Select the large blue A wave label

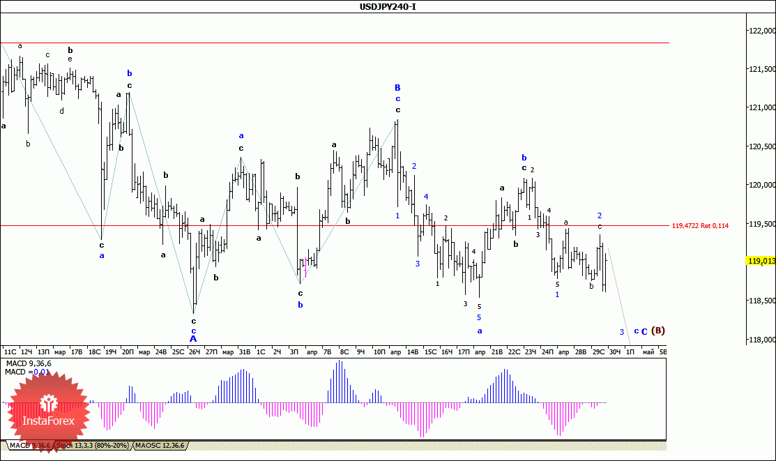(193, 339)
